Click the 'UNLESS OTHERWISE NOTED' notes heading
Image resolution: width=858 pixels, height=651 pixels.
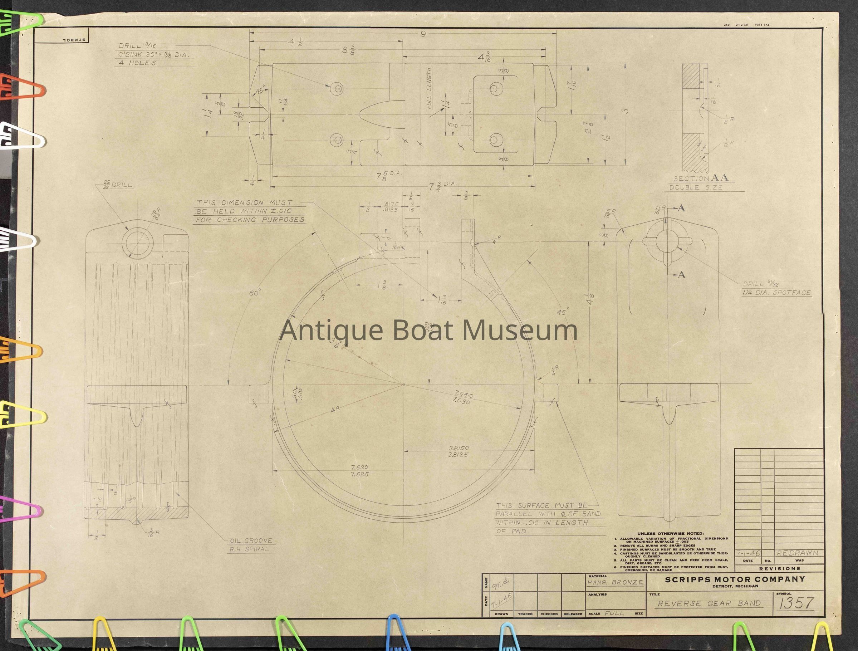(x=670, y=533)
